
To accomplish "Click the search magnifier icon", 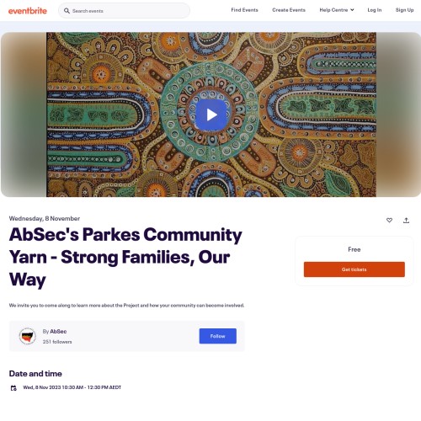I will click(x=67, y=11).
